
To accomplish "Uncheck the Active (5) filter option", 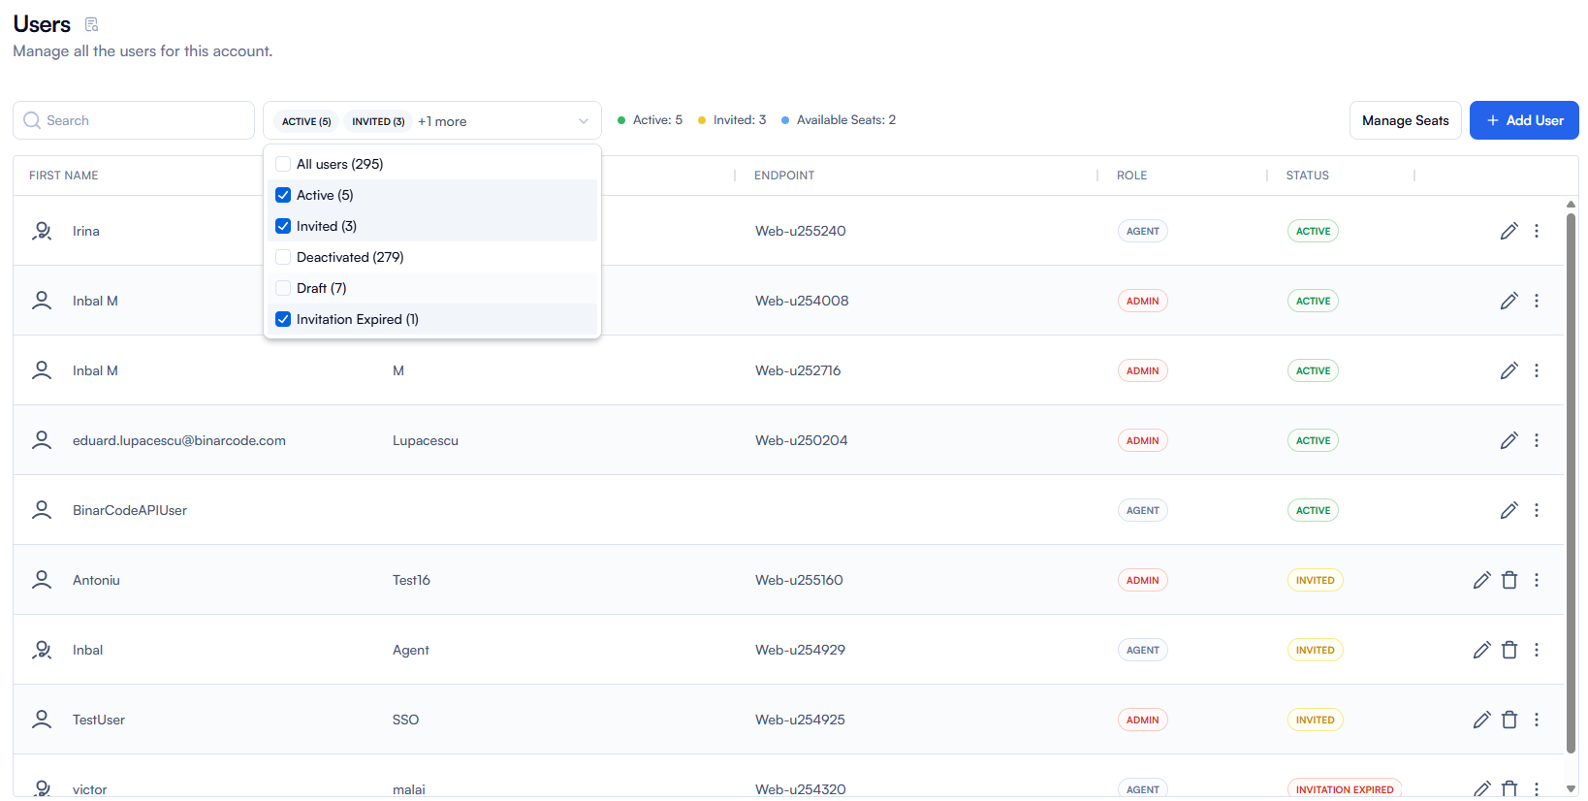I will click(283, 195).
